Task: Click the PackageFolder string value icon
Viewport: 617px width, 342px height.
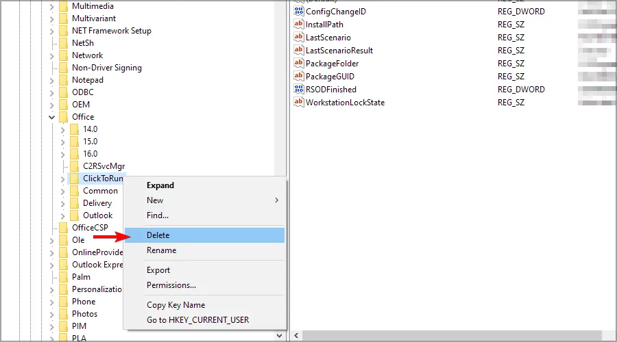Action: (299, 63)
